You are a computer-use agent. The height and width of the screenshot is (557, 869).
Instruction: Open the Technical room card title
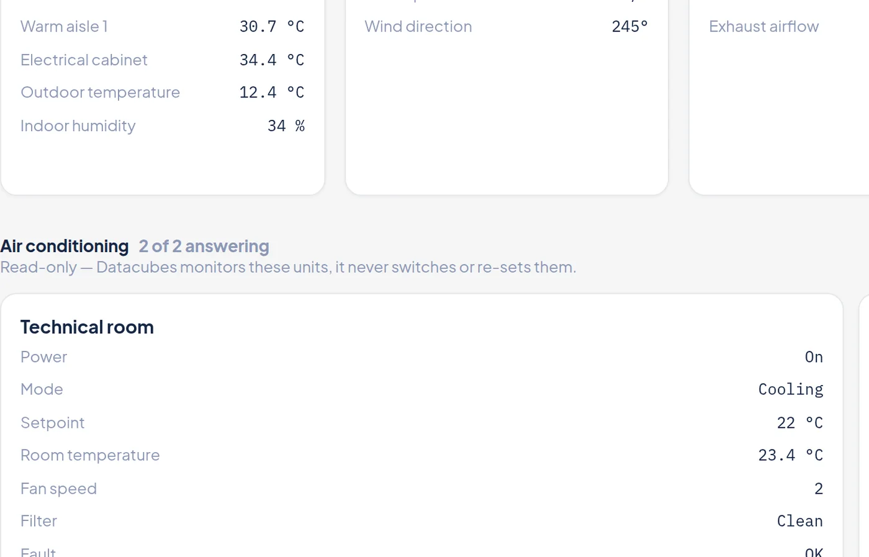pos(87,327)
